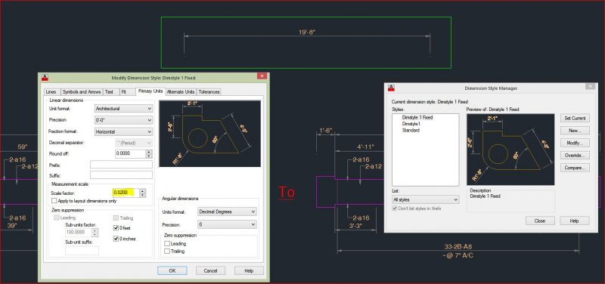Open the Unit format dropdown showing Architectural
The height and width of the screenshot is (284, 605).
(124, 109)
